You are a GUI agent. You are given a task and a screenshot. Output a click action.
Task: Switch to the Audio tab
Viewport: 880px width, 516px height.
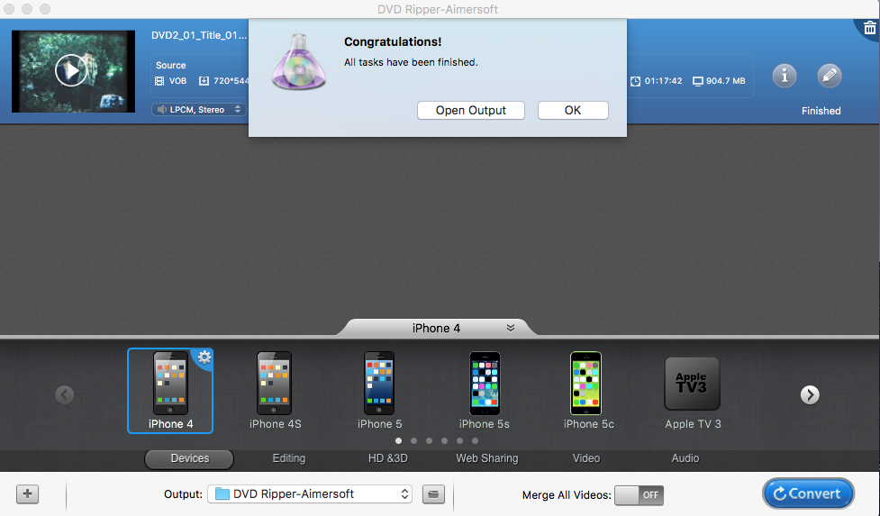coord(685,458)
